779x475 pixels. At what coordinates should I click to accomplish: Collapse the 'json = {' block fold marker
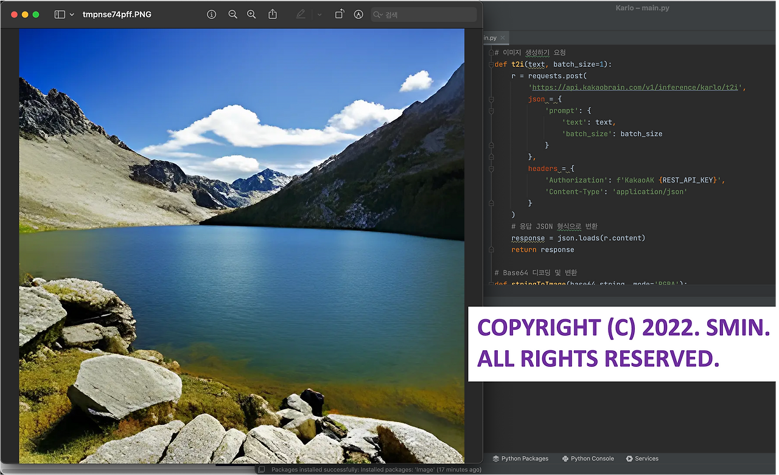pyautogui.click(x=491, y=99)
